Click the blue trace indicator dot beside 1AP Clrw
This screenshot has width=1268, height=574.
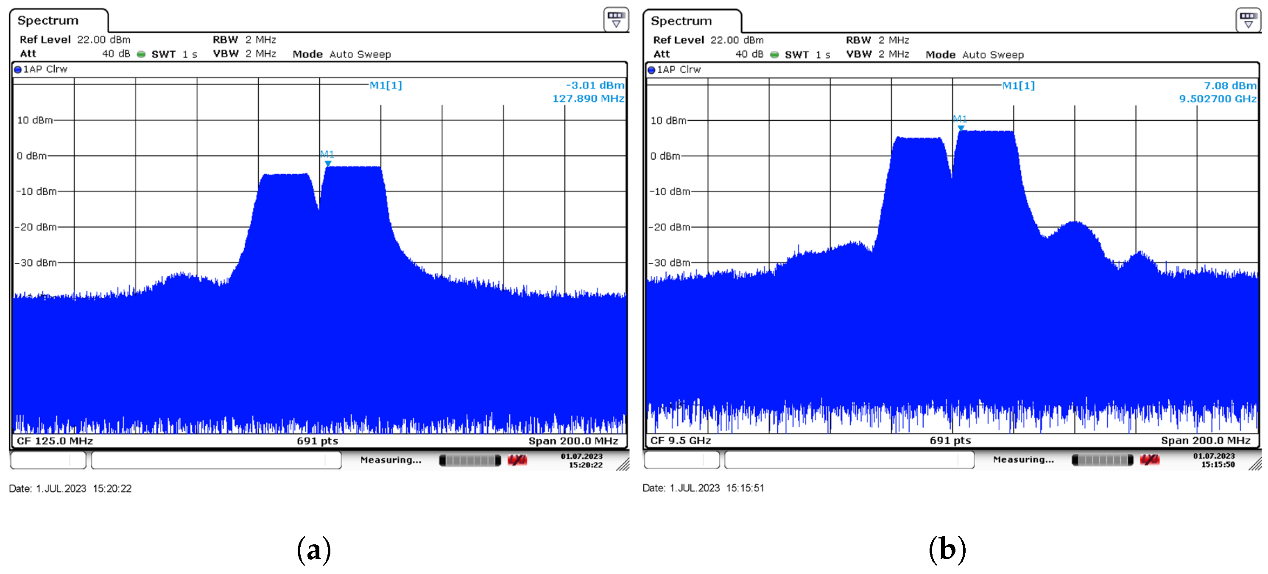(18, 69)
